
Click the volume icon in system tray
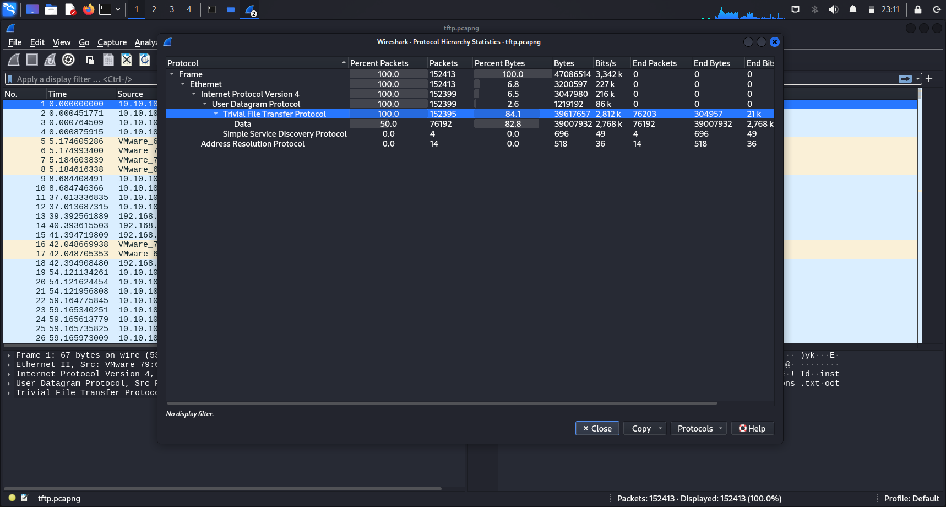pos(834,9)
